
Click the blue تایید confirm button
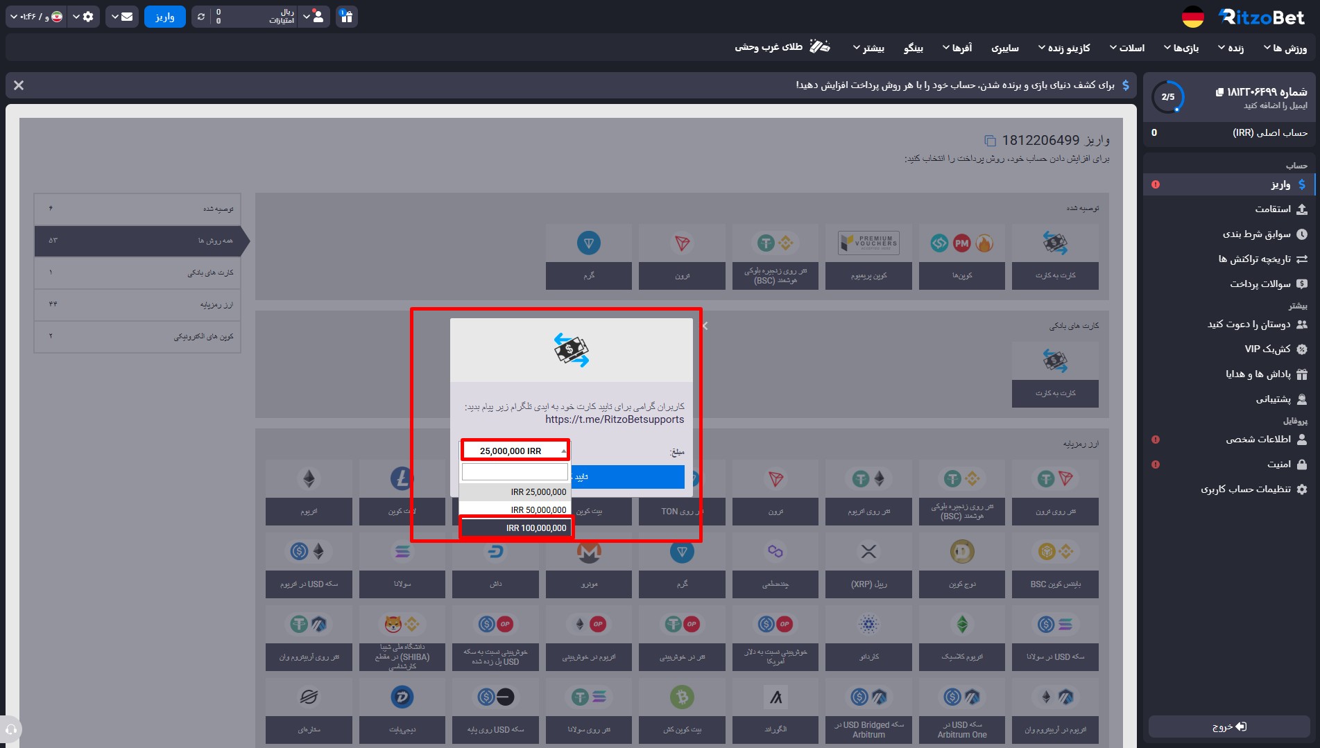628,477
